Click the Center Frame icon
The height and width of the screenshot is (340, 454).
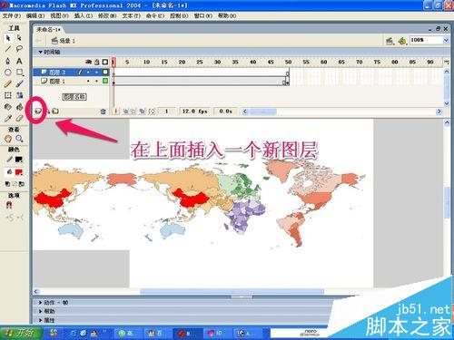115,112
